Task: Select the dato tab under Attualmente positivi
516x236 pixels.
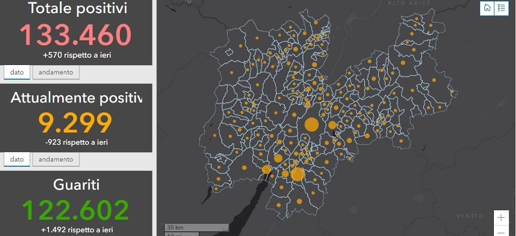Action: (x=17, y=159)
